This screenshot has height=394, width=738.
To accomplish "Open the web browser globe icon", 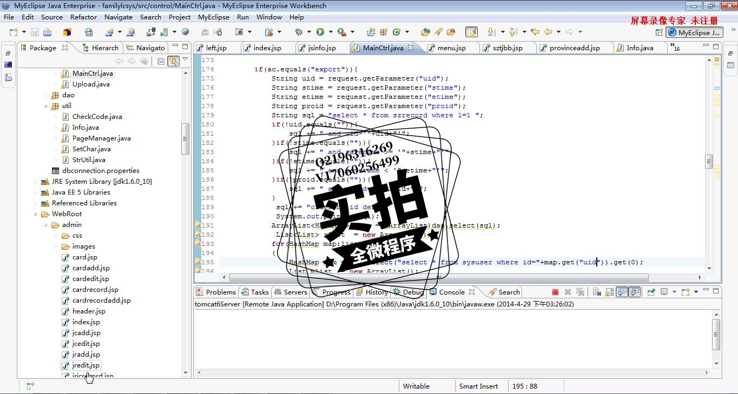I will click(x=185, y=32).
